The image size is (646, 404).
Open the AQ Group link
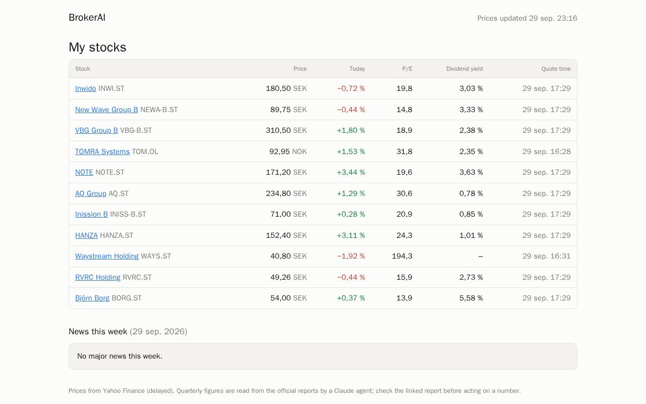91,193
